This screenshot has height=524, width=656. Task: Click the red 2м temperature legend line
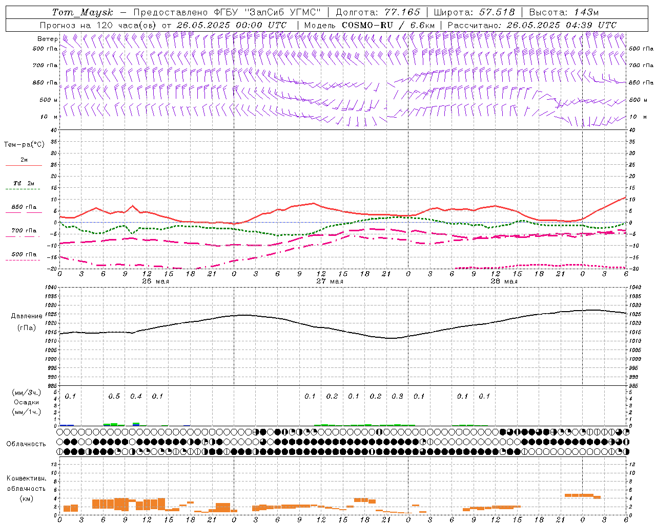click(x=24, y=166)
